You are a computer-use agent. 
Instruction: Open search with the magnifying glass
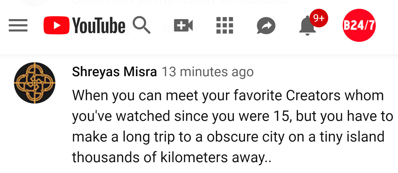click(141, 25)
